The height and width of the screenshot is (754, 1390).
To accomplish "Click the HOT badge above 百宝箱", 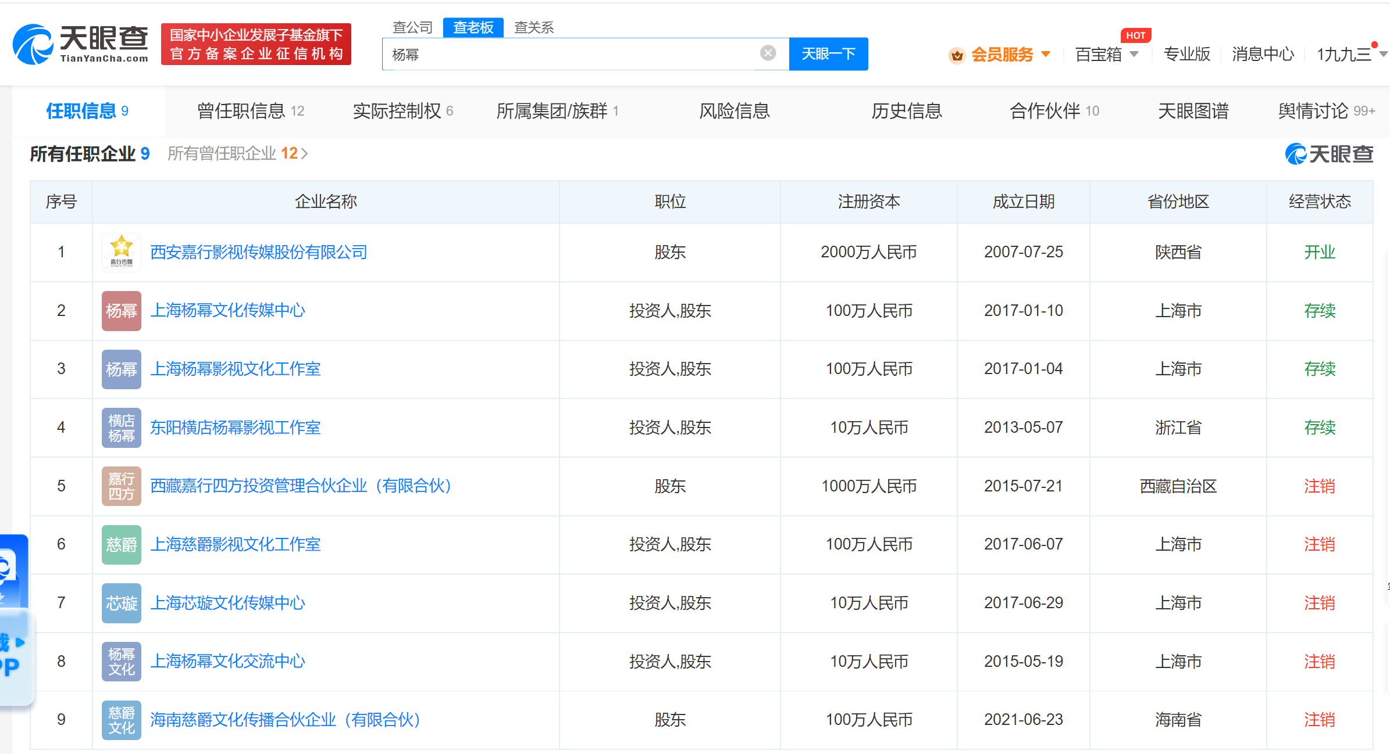I will tap(1135, 35).
